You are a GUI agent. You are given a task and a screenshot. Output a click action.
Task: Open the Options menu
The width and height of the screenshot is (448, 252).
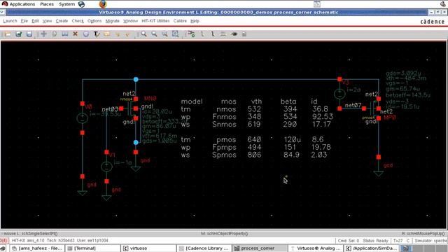pyautogui.click(x=94, y=21)
